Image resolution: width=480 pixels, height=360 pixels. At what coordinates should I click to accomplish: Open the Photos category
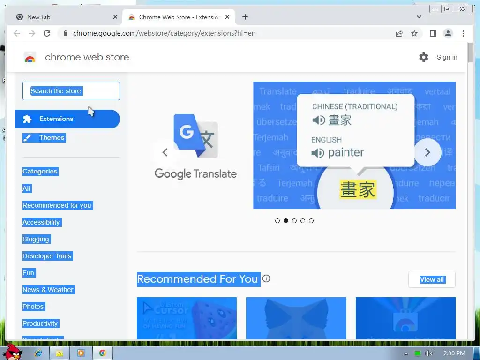pyautogui.click(x=34, y=306)
